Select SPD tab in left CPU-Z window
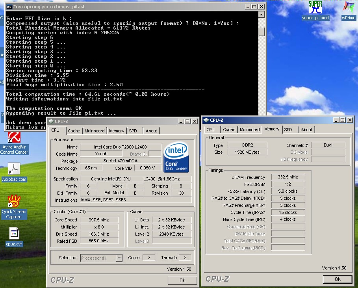This screenshot has height=288, width=358. tap(133, 131)
